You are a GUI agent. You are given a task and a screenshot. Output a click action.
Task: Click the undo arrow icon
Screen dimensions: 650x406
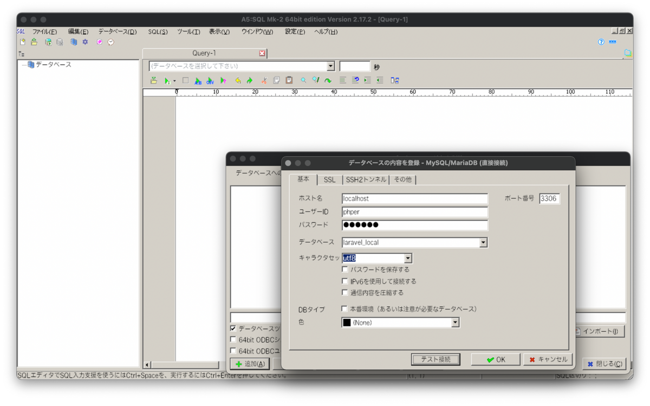(x=237, y=80)
